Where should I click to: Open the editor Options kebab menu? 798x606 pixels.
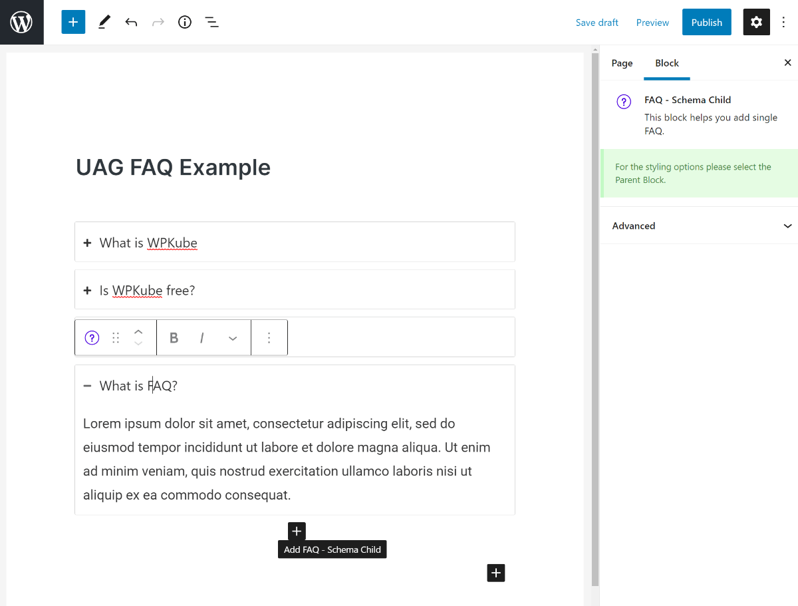point(784,22)
